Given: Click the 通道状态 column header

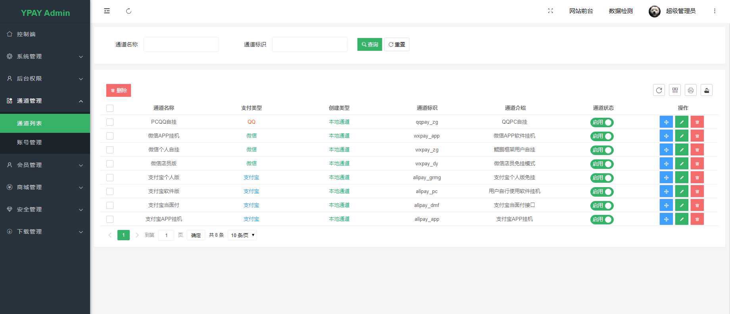Looking at the screenshot, I should [603, 108].
